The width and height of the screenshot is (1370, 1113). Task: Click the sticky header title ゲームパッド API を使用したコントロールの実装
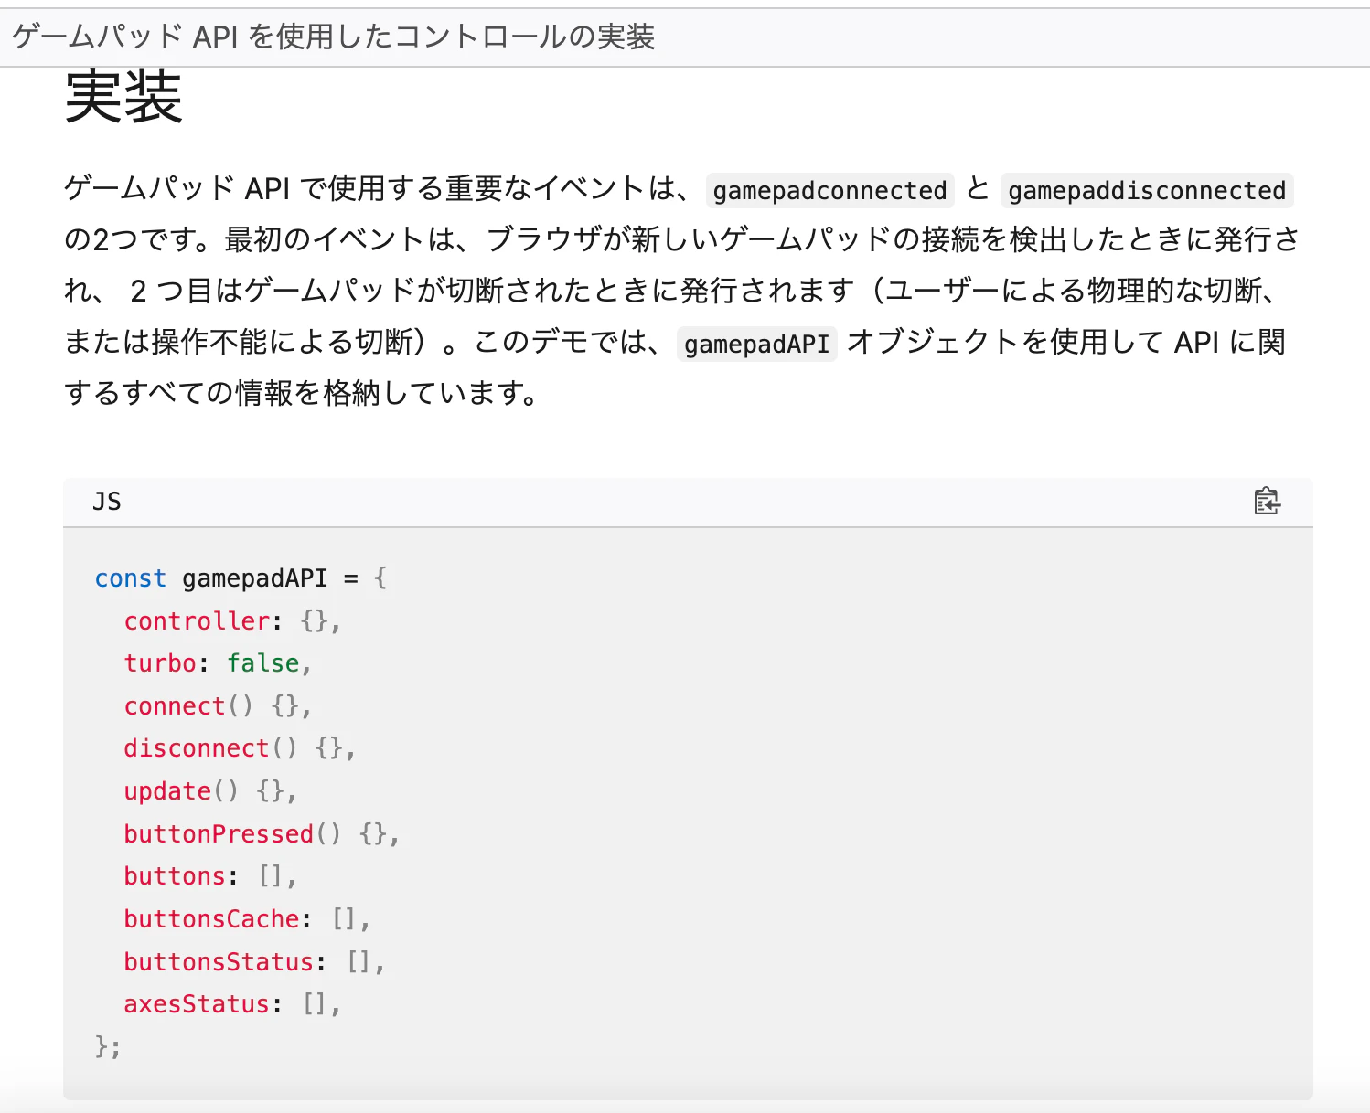(x=334, y=37)
